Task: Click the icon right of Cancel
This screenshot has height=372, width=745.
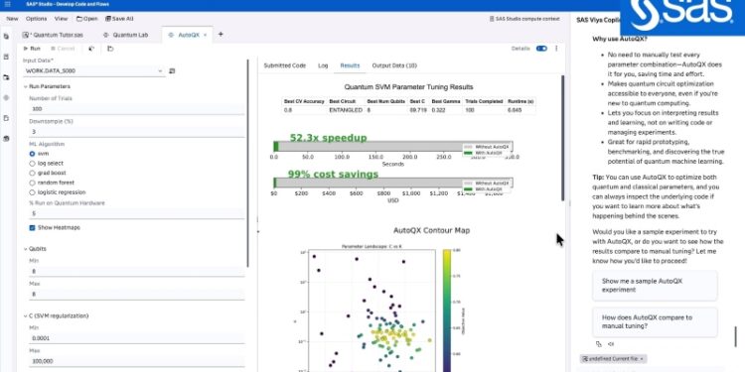Action: (91, 49)
